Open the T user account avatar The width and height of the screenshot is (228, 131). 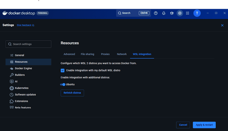197,13
